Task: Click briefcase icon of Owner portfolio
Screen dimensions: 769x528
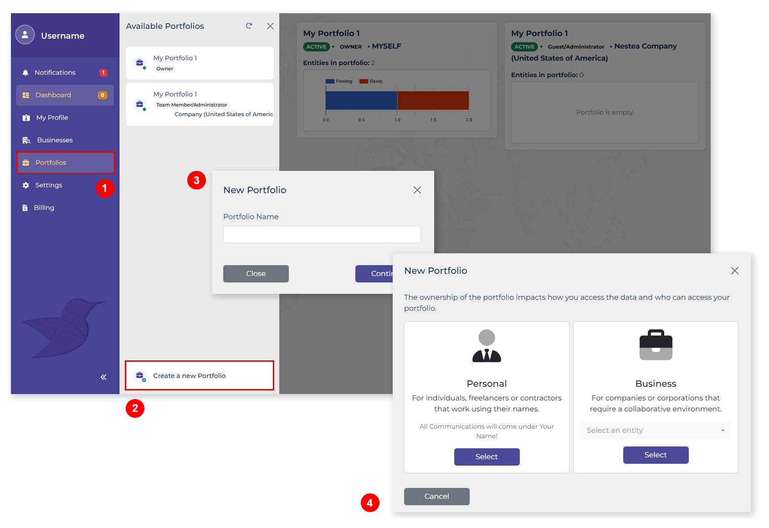Action: point(140,63)
